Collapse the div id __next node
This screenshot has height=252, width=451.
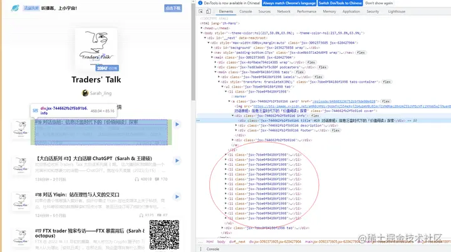tap(205, 38)
